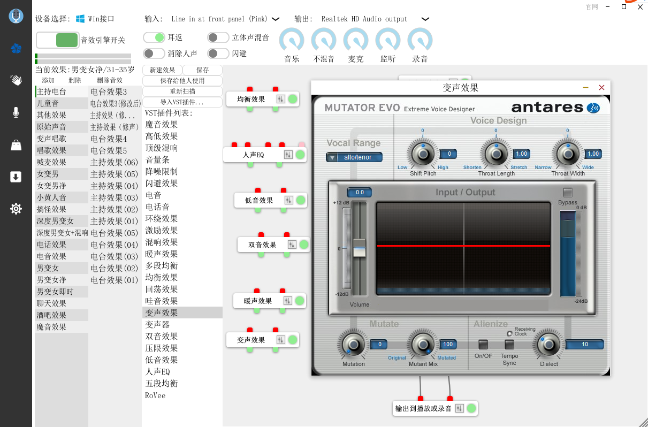The height and width of the screenshot is (427, 648).
Task: Click the 音乐 volume knob
Action: [x=292, y=40]
